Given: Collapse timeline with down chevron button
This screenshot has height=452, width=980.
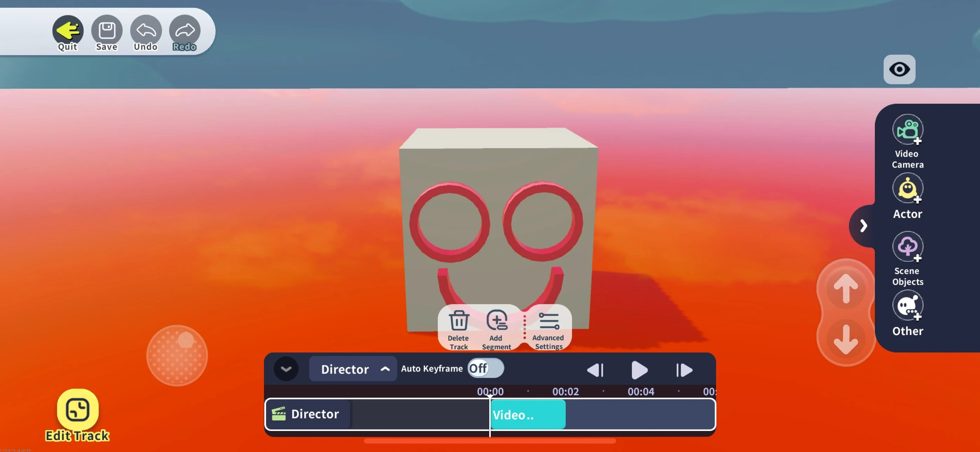Looking at the screenshot, I should (x=286, y=369).
